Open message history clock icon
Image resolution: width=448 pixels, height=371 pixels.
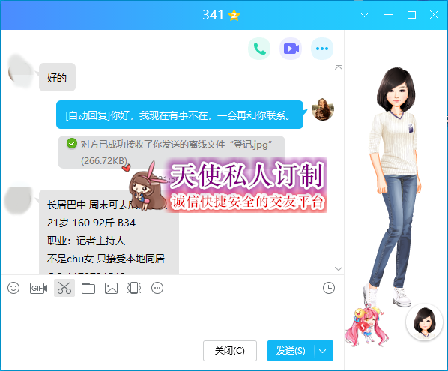pyautogui.click(x=329, y=288)
